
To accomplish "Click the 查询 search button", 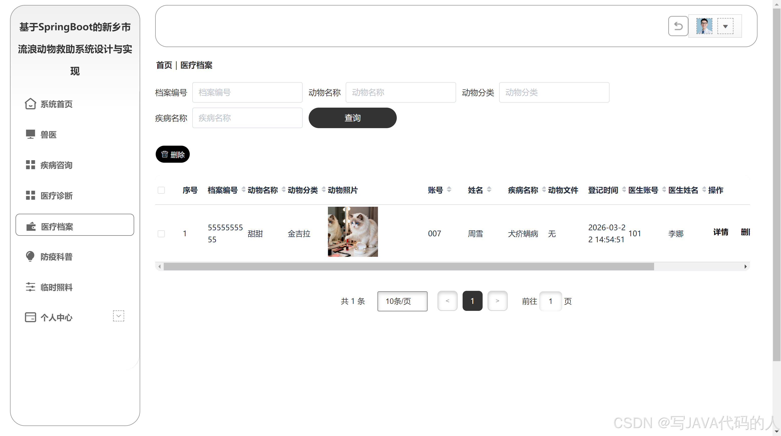I will pos(352,118).
